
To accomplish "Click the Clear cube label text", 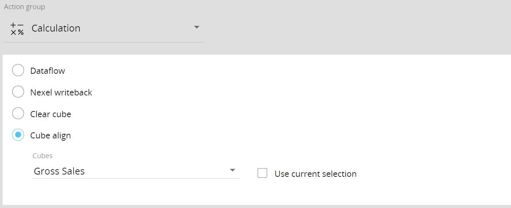I will 51,114.
